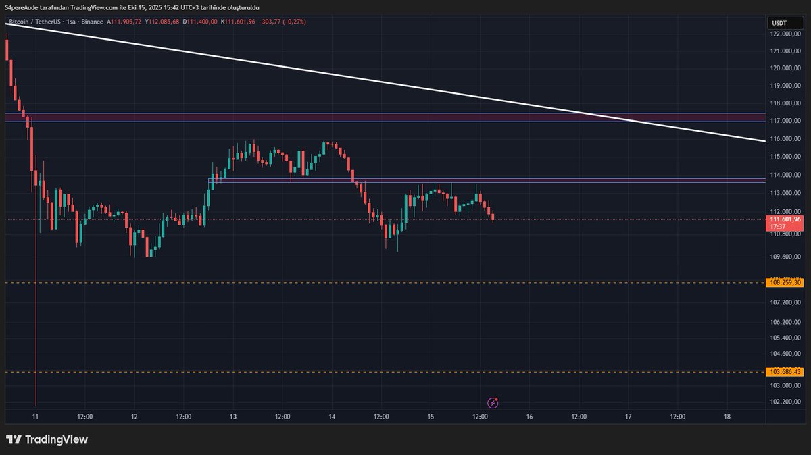Click the 109.600,00 price axis label
The width and height of the screenshot is (811, 455).
point(785,257)
